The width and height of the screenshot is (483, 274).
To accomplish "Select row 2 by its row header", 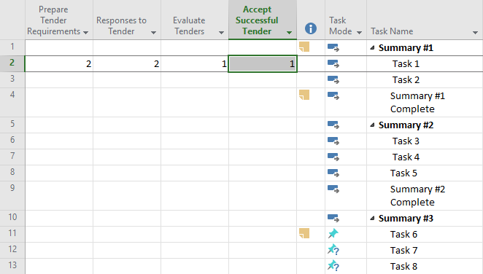I will (x=12, y=63).
